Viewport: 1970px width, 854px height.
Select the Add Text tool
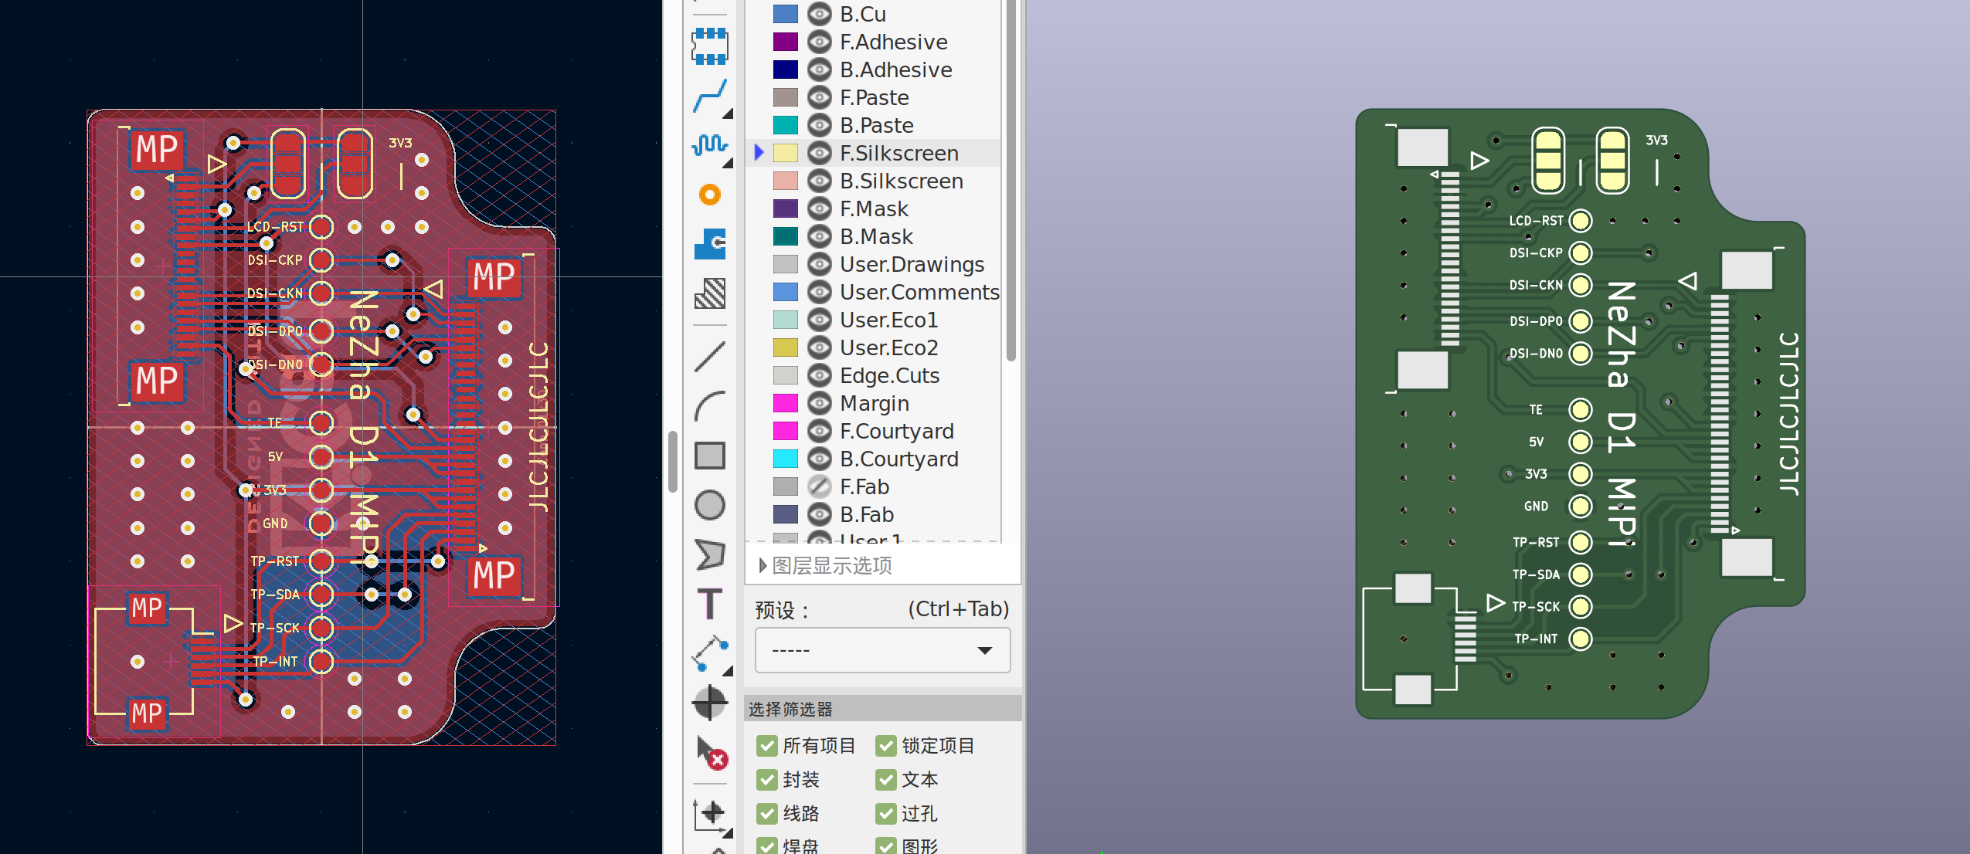(710, 604)
